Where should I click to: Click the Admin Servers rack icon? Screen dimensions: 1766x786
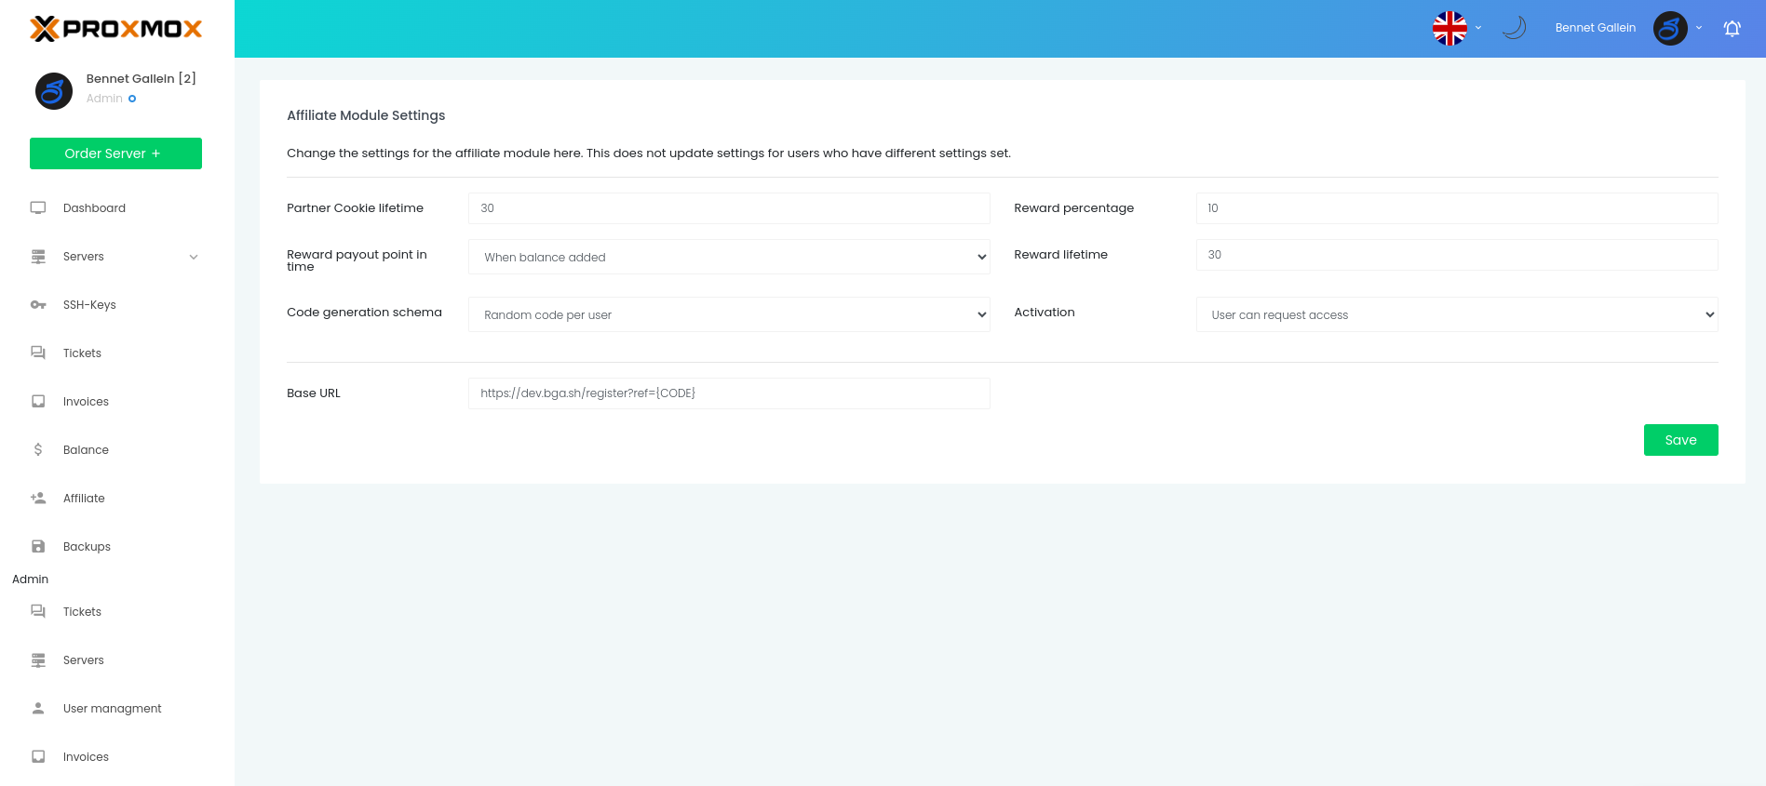tap(38, 660)
